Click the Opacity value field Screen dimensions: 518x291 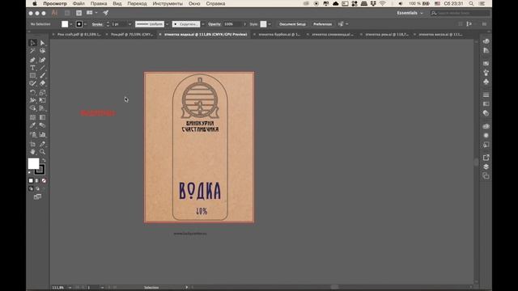tap(232, 24)
